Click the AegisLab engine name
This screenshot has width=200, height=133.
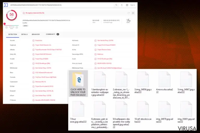coord(13,45)
